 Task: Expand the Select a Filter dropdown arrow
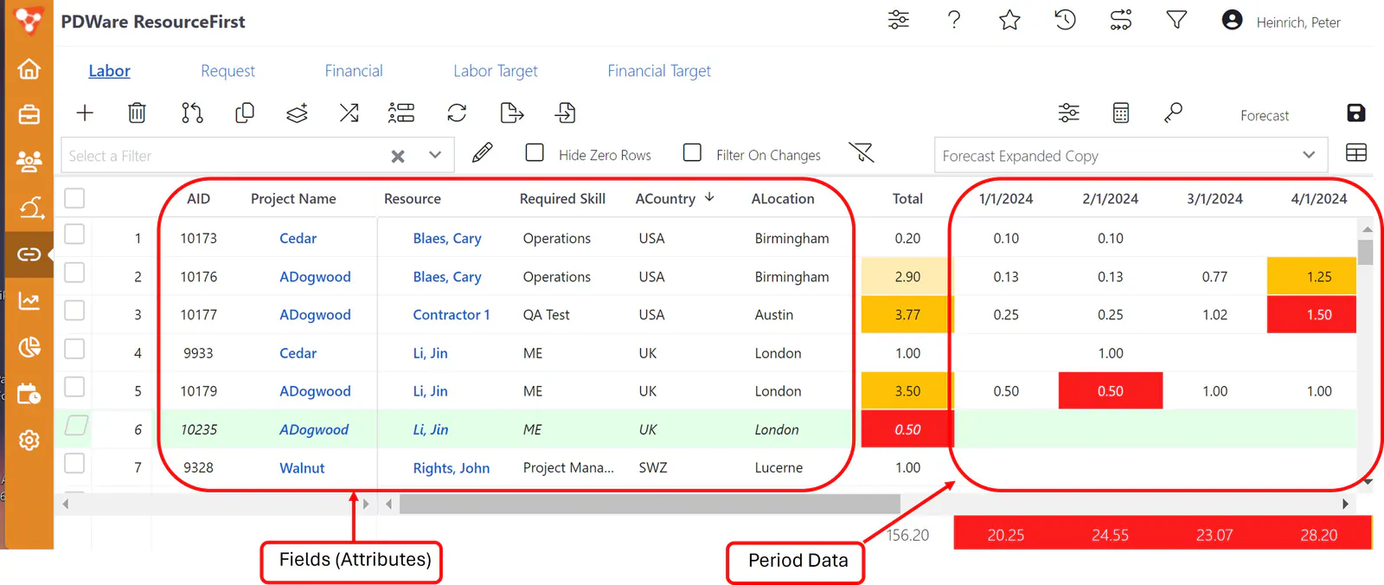[435, 155]
